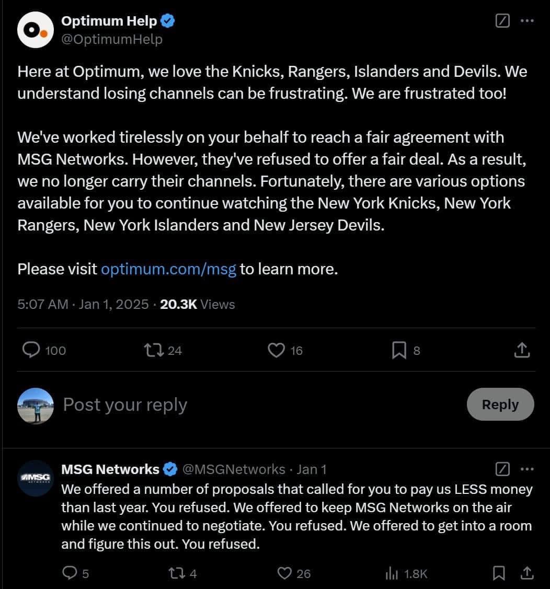Like the Optimum Help post
The height and width of the screenshot is (589, 550).
point(276,350)
